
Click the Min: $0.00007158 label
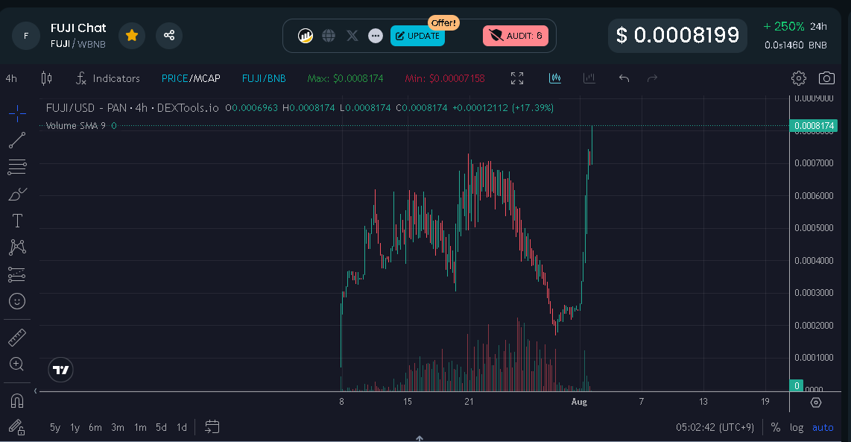pos(444,79)
